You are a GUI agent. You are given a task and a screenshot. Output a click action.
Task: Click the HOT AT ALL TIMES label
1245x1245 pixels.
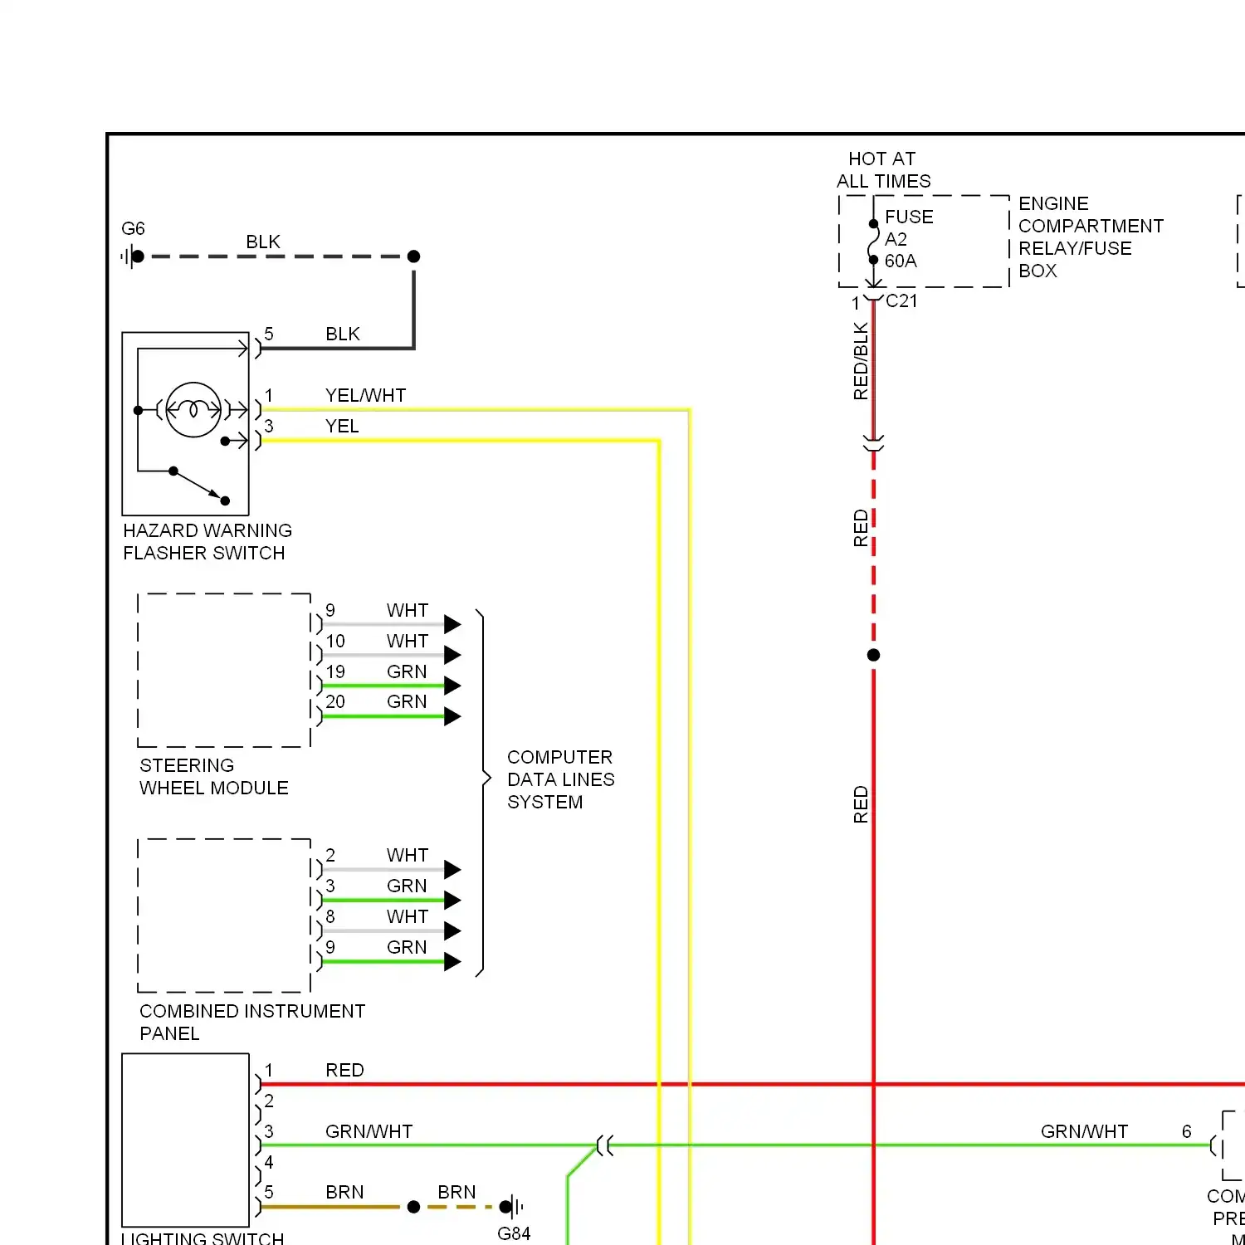[883, 169]
